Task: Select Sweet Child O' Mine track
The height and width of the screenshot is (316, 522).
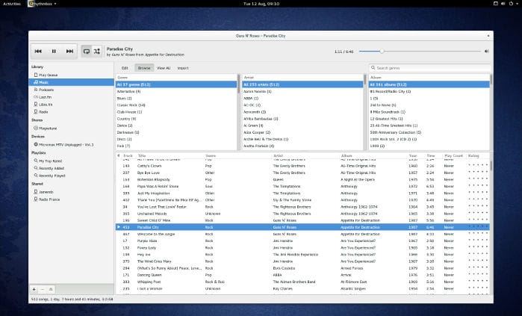Action: tap(302, 220)
